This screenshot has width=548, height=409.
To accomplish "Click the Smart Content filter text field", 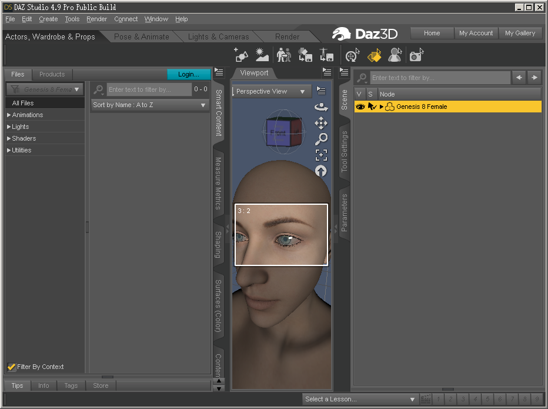I will (149, 89).
